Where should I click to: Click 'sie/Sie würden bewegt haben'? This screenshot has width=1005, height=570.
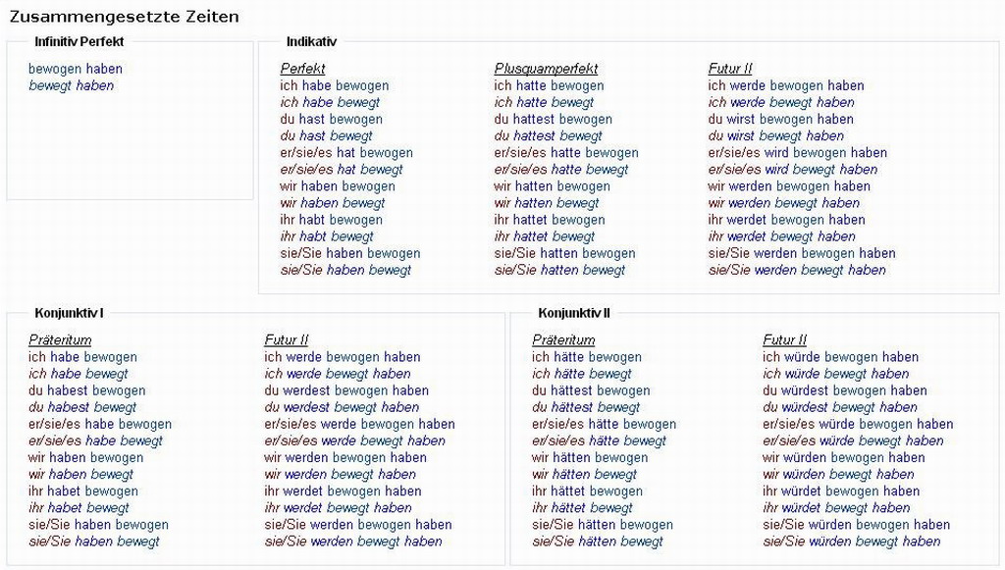point(852,542)
